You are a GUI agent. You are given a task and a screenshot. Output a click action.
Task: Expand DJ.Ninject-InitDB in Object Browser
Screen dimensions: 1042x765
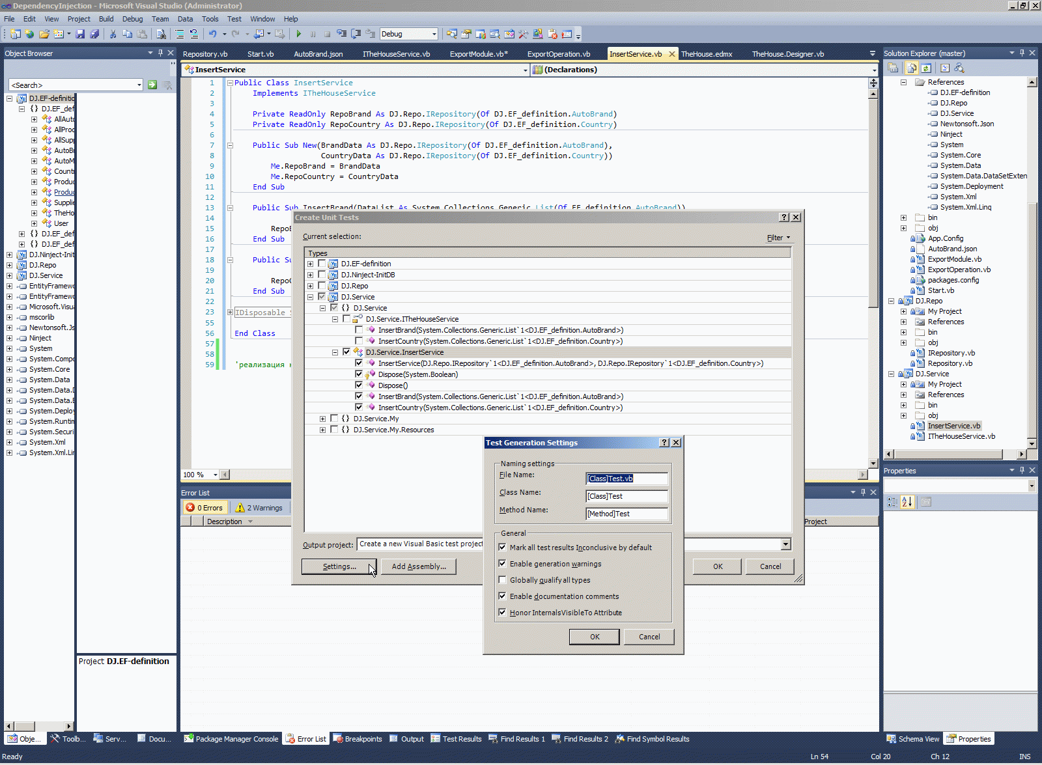pos(9,255)
